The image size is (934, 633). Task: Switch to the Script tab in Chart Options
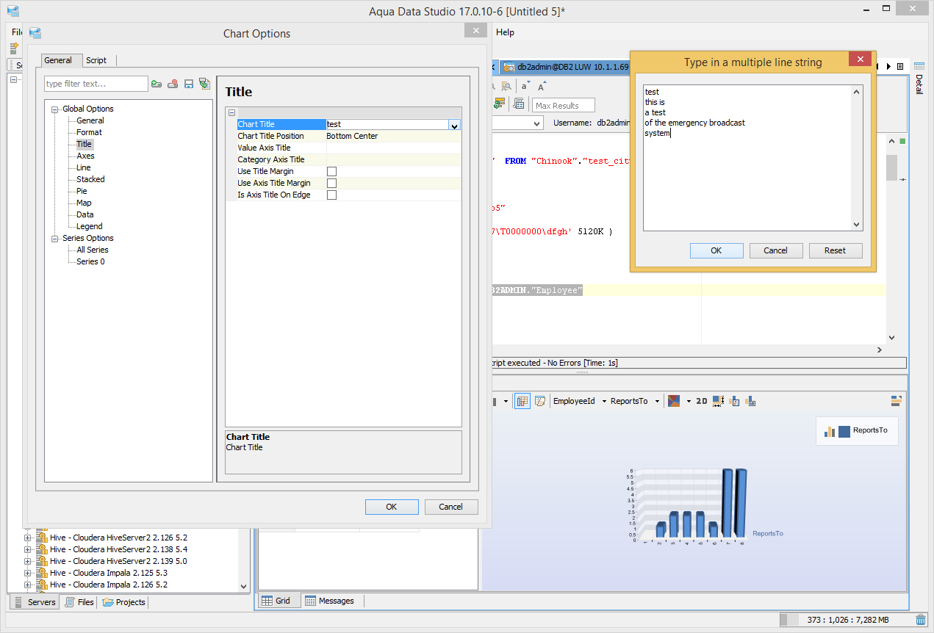pyautogui.click(x=96, y=60)
